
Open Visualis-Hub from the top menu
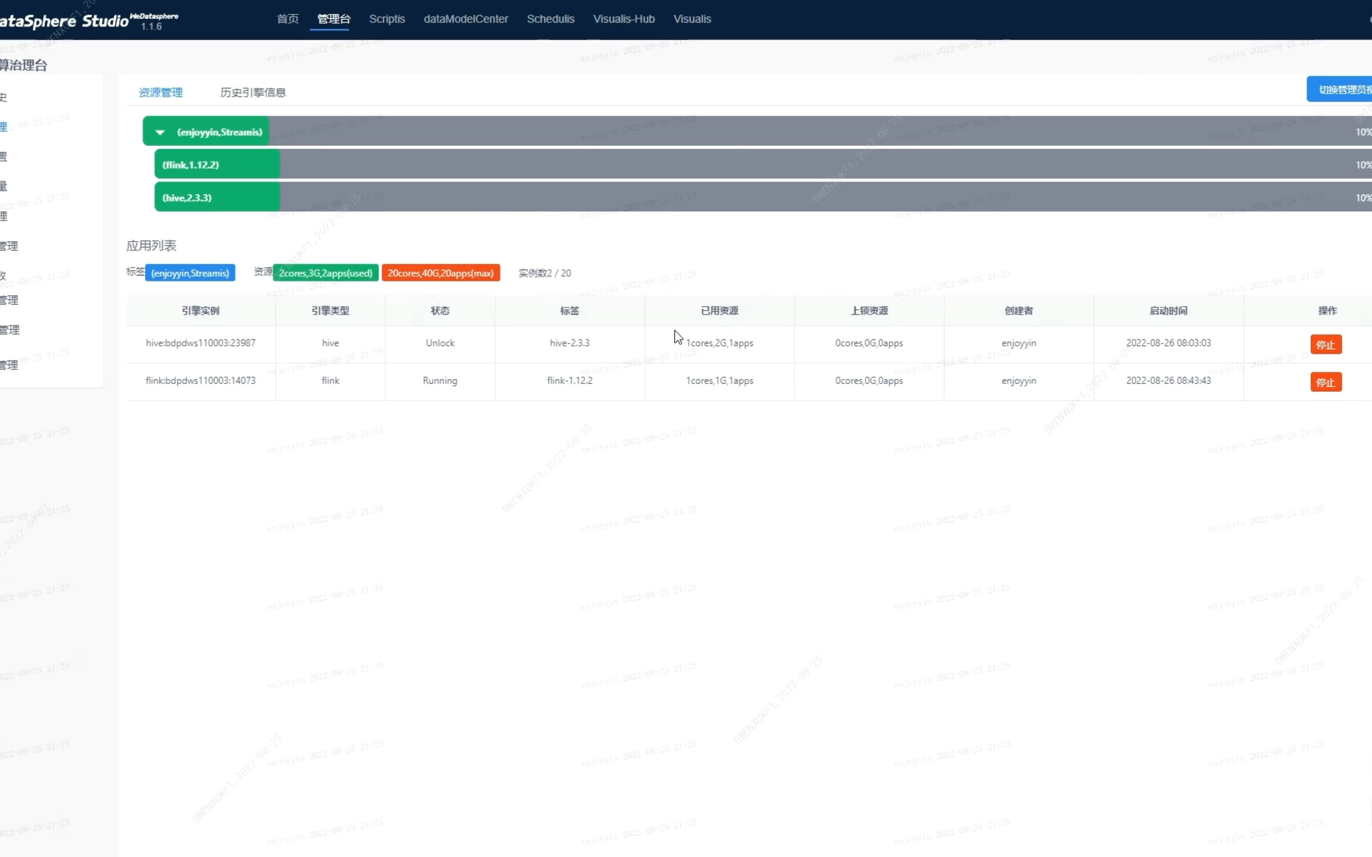[x=624, y=19]
